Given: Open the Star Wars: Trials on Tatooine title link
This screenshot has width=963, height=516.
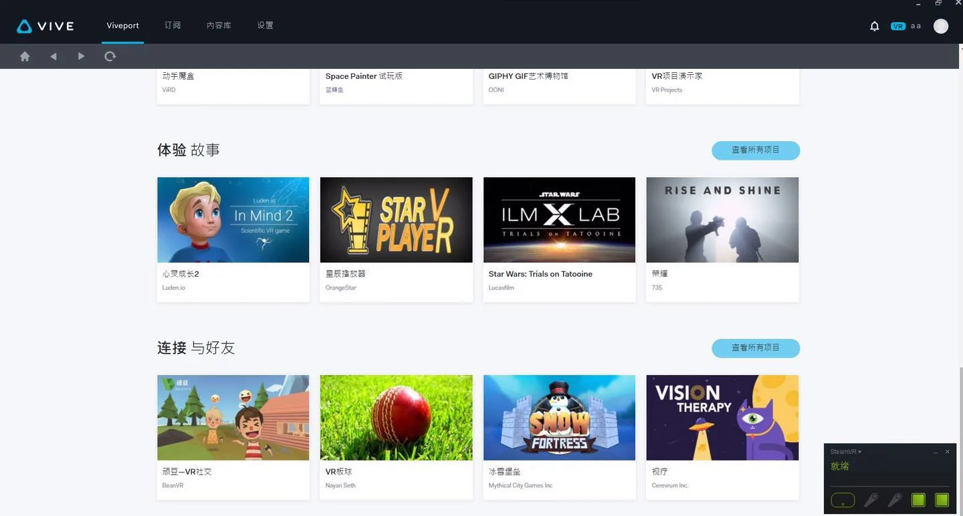Looking at the screenshot, I should (540, 274).
